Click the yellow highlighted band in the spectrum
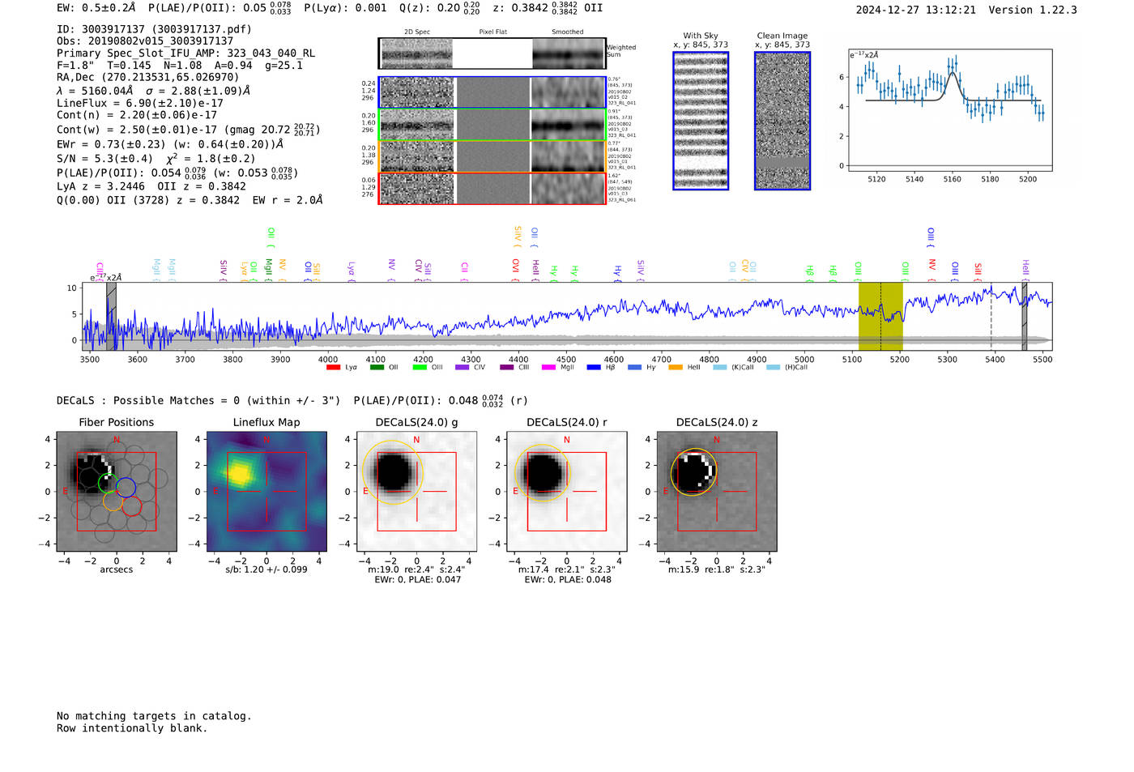 (x=880, y=316)
